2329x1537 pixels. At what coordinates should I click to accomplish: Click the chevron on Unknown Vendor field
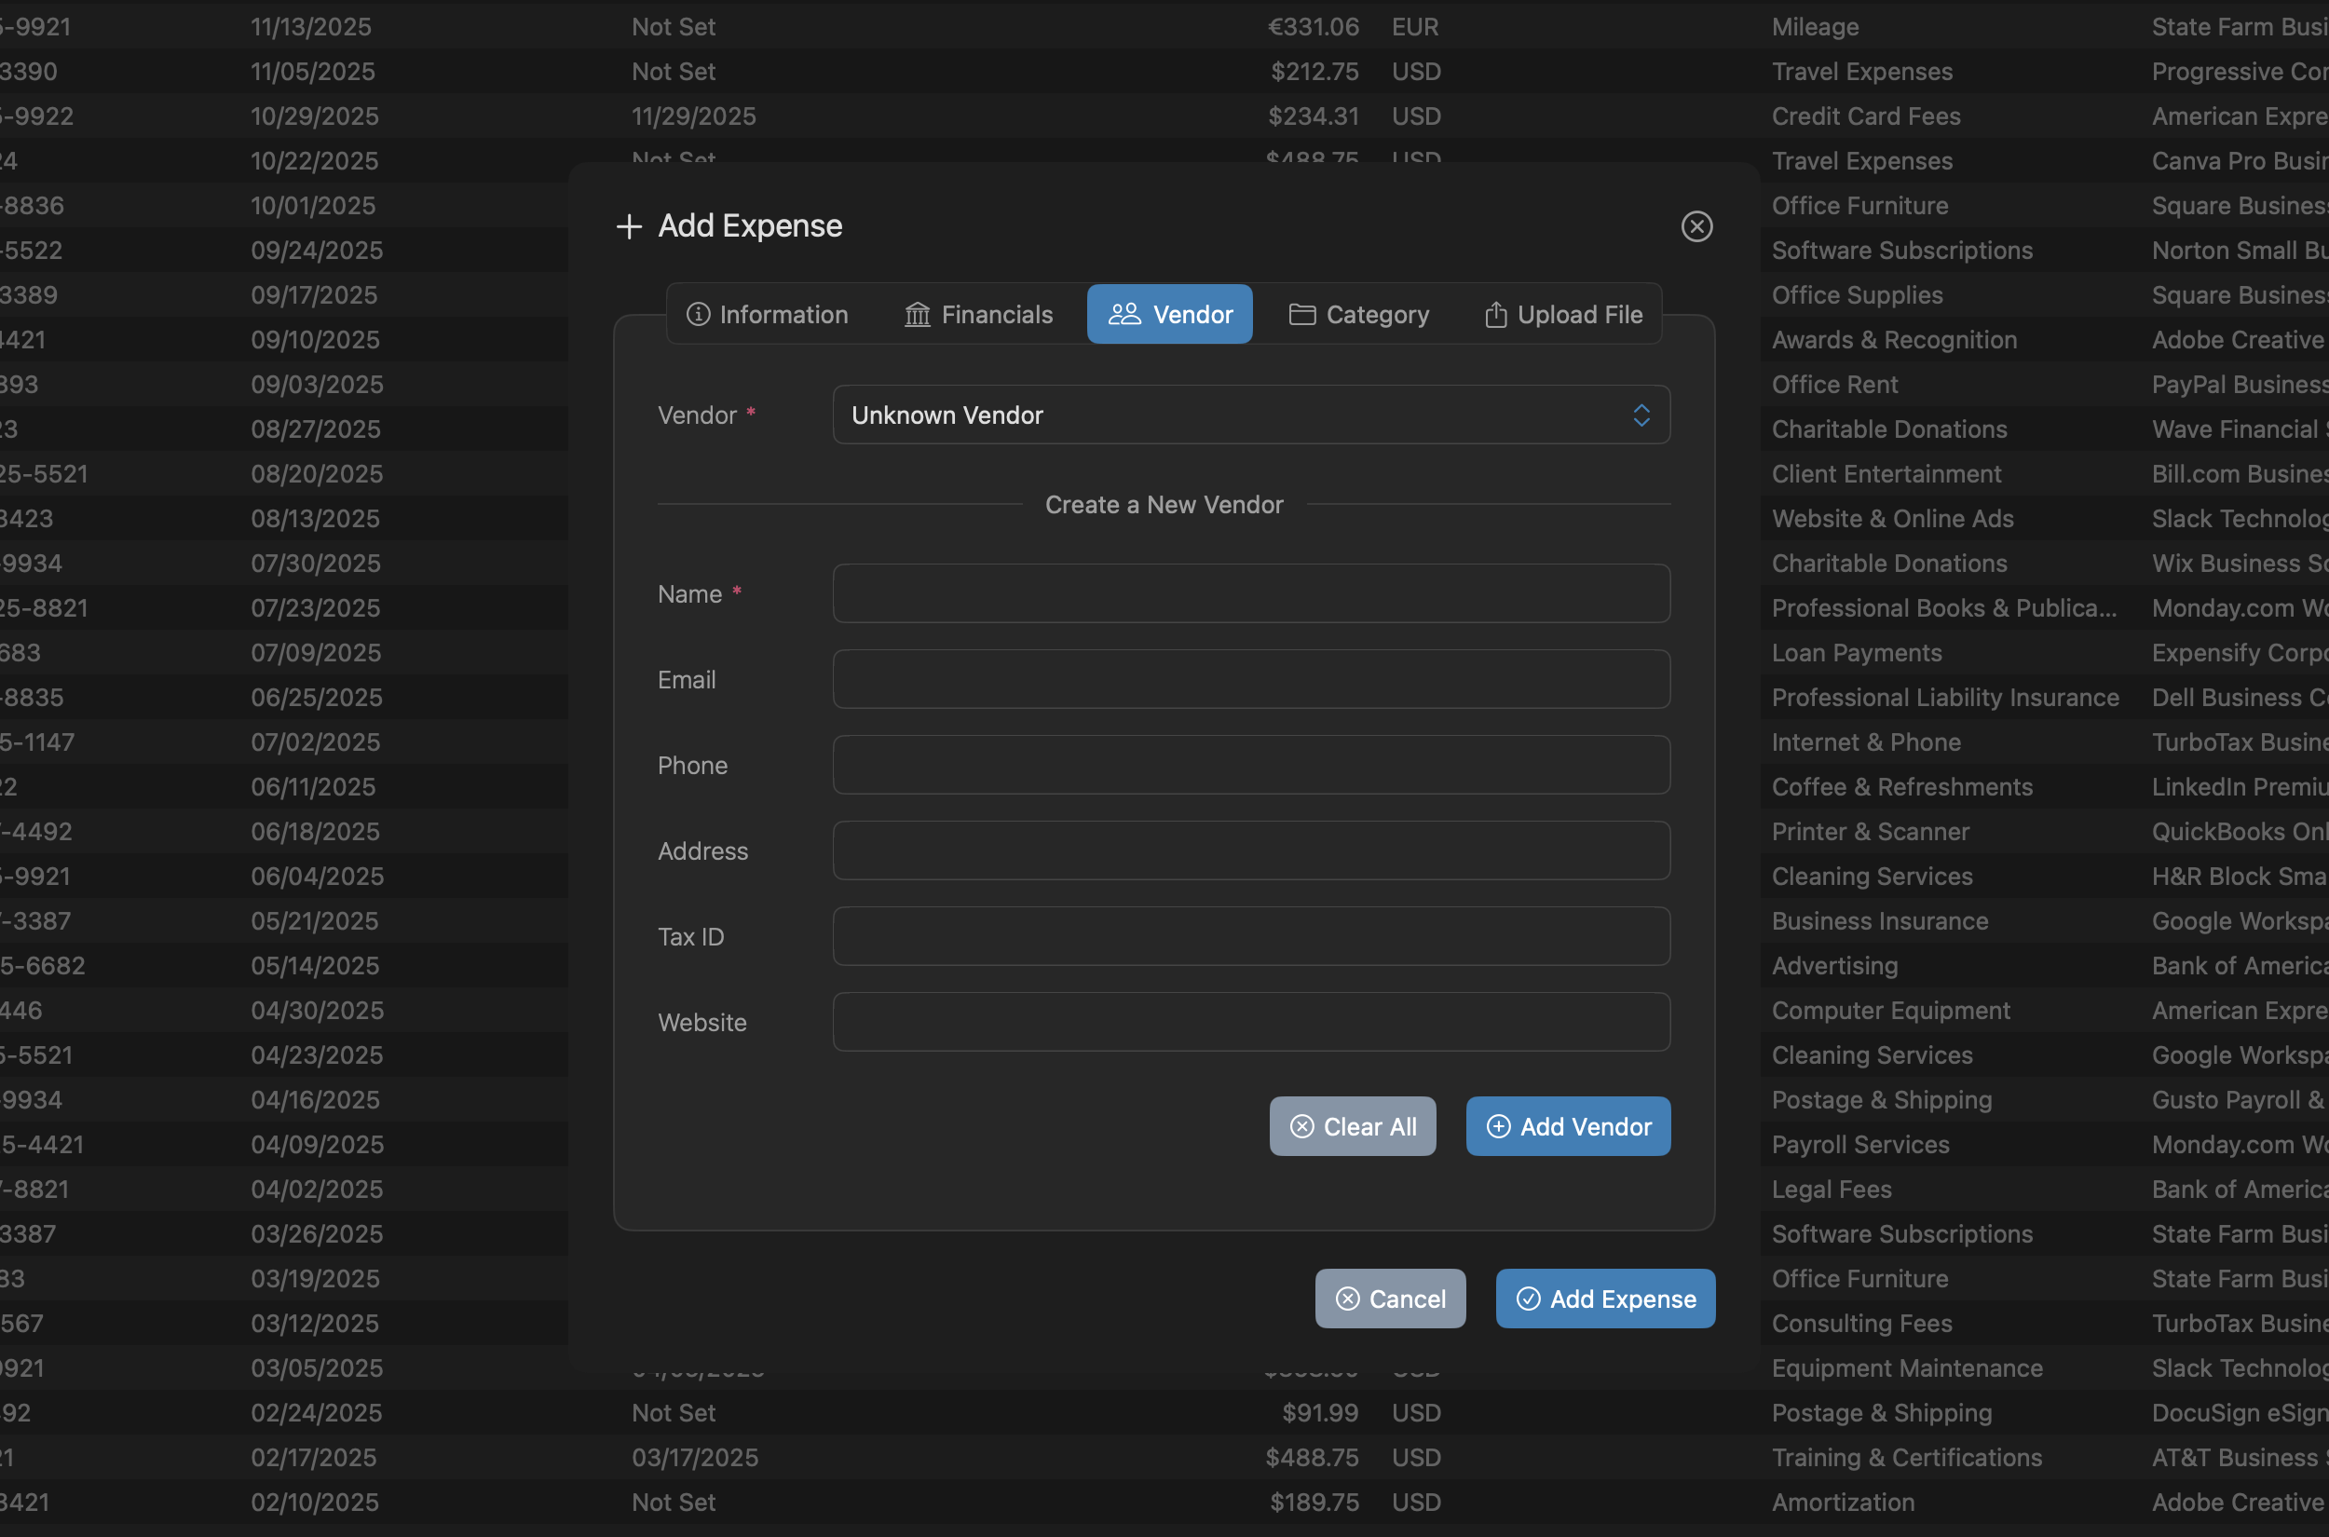[x=1641, y=415]
